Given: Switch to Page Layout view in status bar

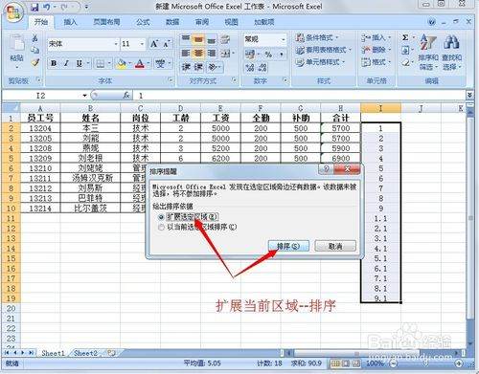Looking at the screenshot, I should pyautogui.click(x=346, y=363).
